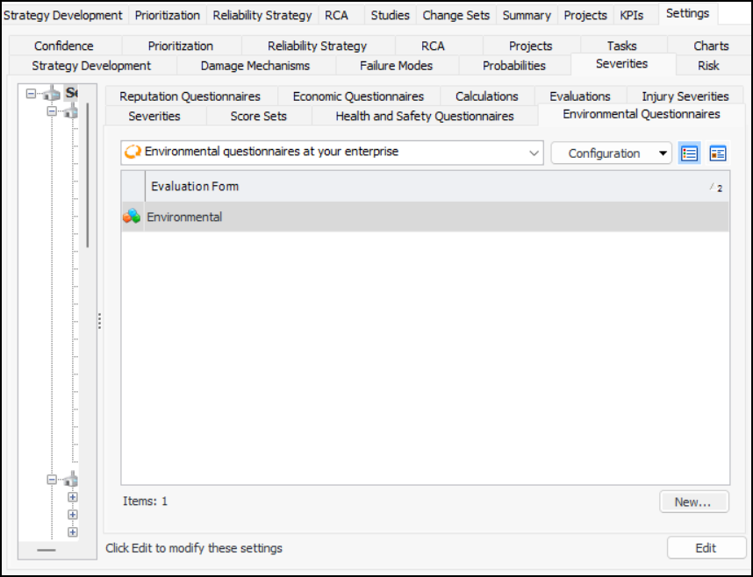The width and height of the screenshot is (753, 577).
Task: Go to the Studies tab
Action: pyautogui.click(x=390, y=16)
